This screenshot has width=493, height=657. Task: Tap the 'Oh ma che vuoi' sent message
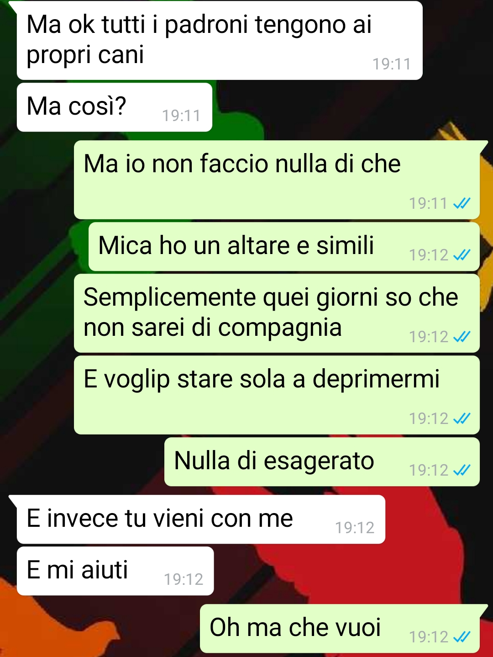coord(340,629)
